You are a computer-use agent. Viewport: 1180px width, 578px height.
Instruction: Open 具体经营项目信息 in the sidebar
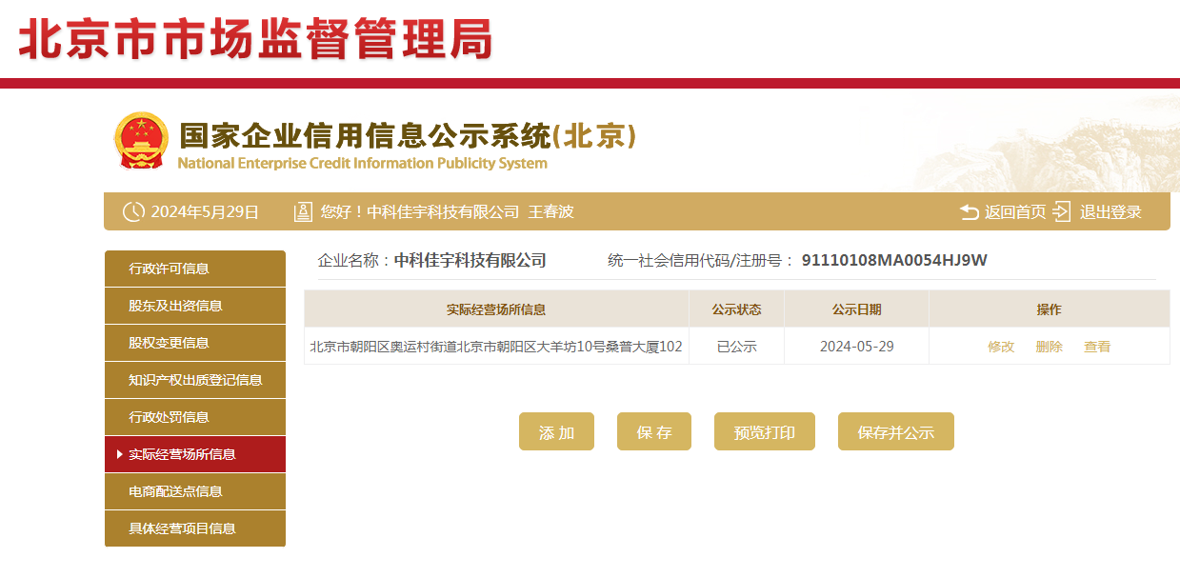click(x=195, y=528)
